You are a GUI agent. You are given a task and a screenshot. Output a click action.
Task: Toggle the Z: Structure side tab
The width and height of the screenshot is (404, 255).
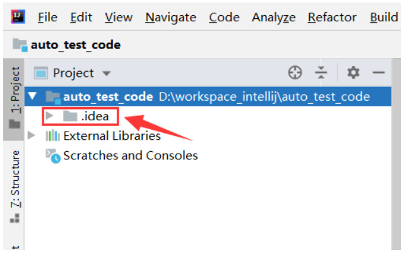click(x=15, y=186)
